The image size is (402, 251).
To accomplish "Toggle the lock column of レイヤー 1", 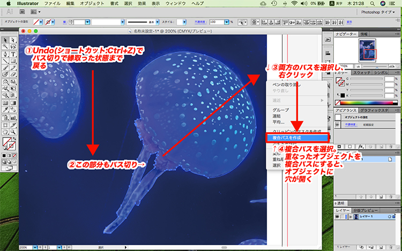I will pyautogui.click(x=343, y=217).
